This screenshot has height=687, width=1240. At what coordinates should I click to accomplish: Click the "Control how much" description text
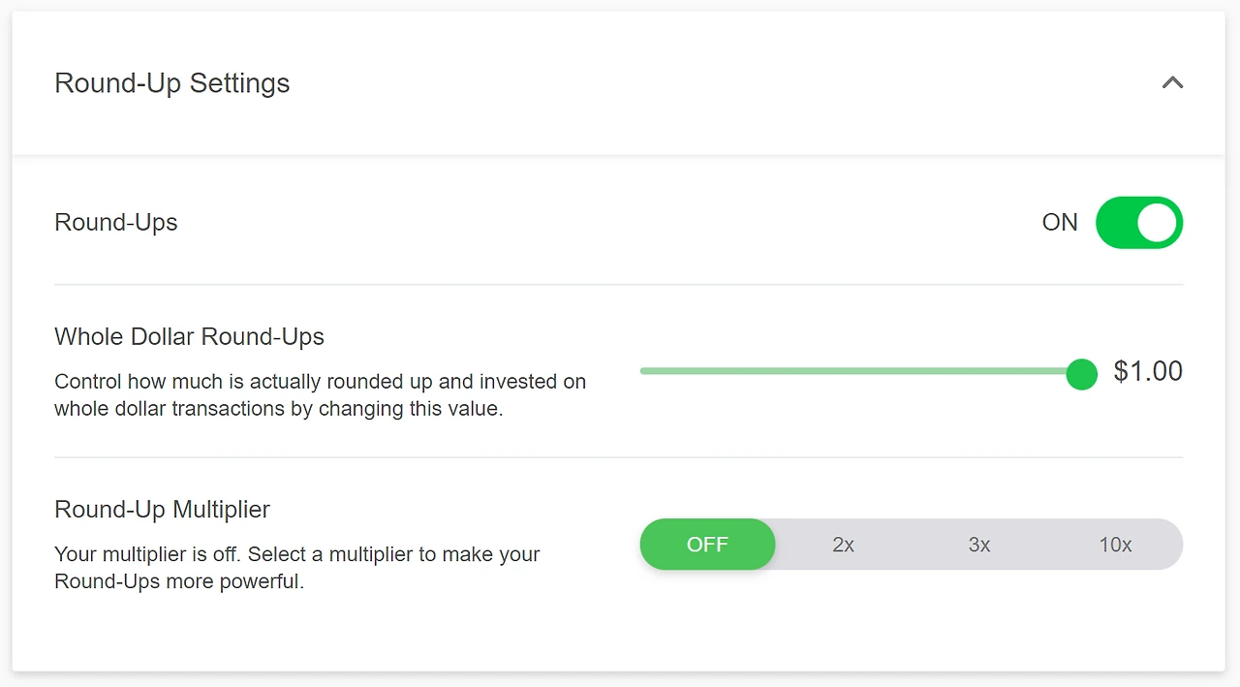pyautogui.click(x=320, y=382)
